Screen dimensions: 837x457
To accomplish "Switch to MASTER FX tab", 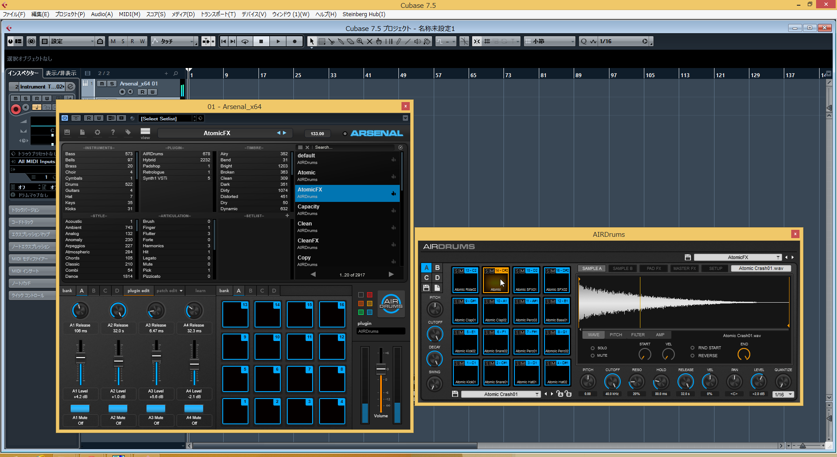I will pyautogui.click(x=684, y=268).
